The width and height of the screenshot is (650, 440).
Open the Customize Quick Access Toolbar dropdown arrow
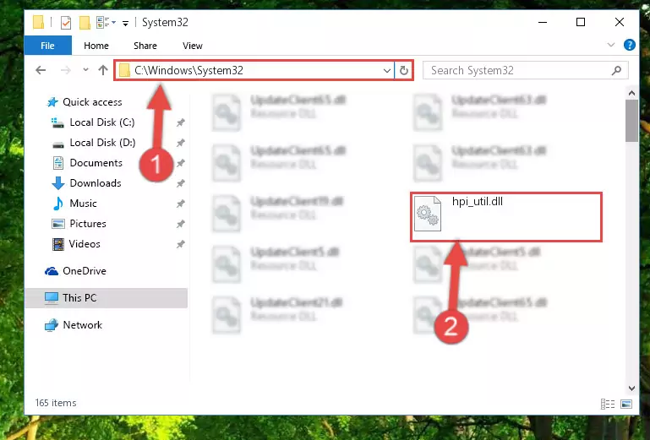click(125, 23)
